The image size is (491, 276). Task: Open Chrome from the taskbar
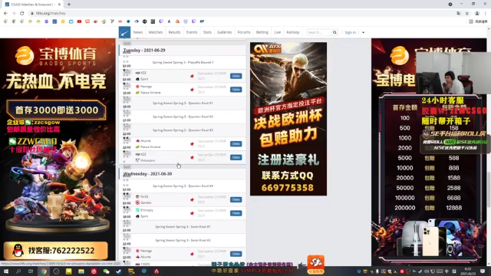point(44,271)
